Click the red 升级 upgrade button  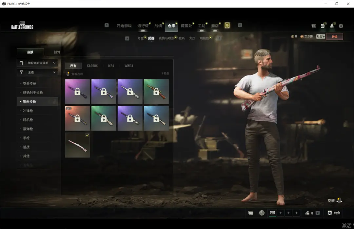[335, 37]
